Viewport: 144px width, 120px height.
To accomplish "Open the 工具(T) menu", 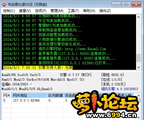I will [x=73, y=11].
